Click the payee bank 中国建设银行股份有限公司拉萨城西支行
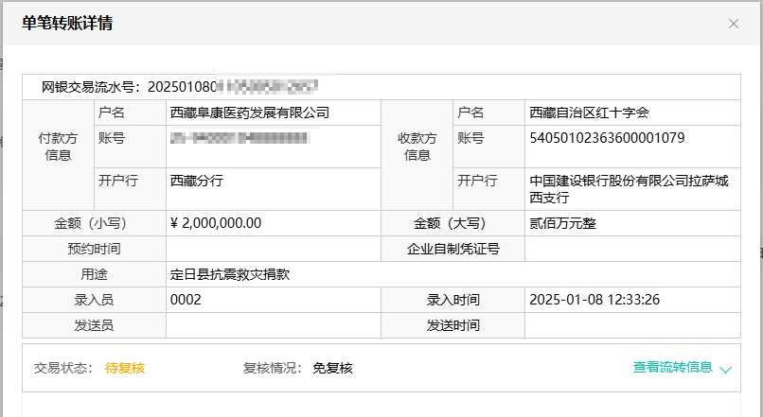763x417 pixels. [x=629, y=189]
